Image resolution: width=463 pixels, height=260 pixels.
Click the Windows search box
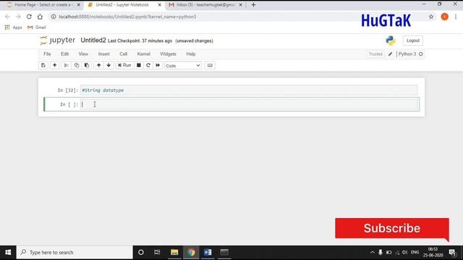75,252
